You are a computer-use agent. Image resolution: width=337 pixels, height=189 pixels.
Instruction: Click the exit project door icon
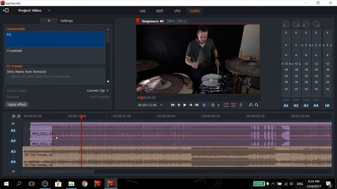(x=6, y=10)
